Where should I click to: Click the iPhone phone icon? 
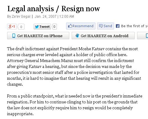(x=14, y=36)
